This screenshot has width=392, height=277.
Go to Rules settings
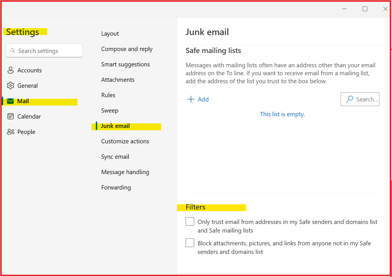coord(108,95)
